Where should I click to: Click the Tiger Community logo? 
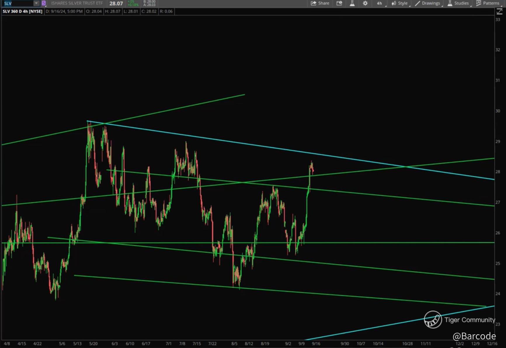[x=433, y=320]
